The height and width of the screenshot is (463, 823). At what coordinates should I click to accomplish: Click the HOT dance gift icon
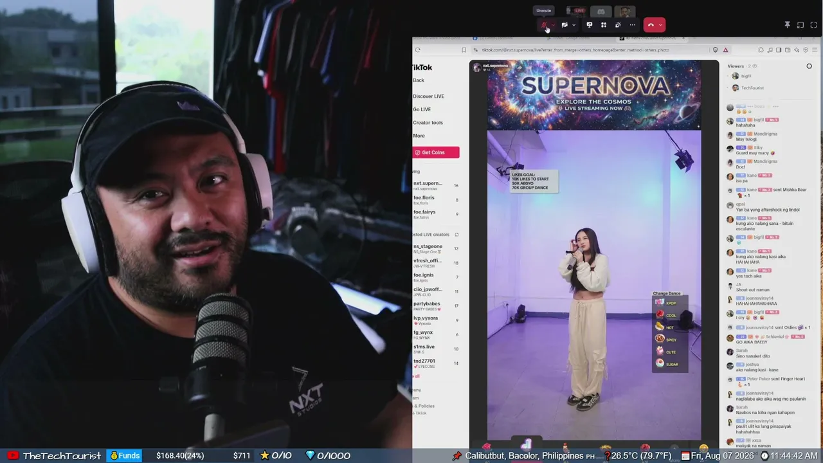pos(660,327)
